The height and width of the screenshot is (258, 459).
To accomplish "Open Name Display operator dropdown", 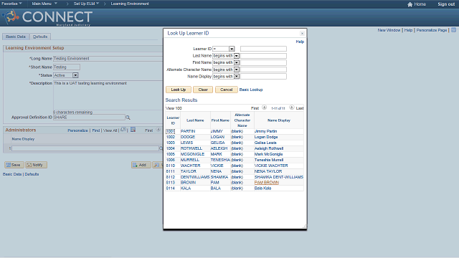I will click(237, 77).
